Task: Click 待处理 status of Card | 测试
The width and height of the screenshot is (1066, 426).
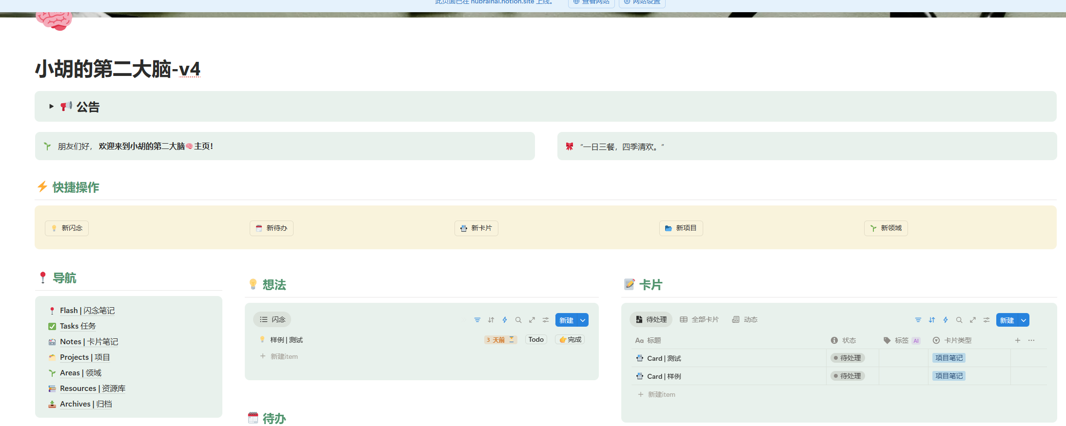Action: pos(848,358)
